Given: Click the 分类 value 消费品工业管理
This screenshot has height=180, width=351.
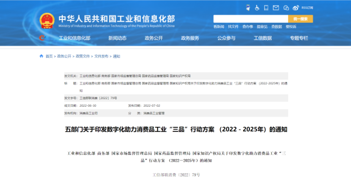Looking at the screenshot, I should pos(154,113).
